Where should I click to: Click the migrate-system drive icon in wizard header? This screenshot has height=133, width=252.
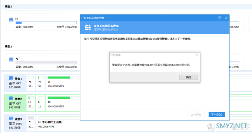pos(88,28)
